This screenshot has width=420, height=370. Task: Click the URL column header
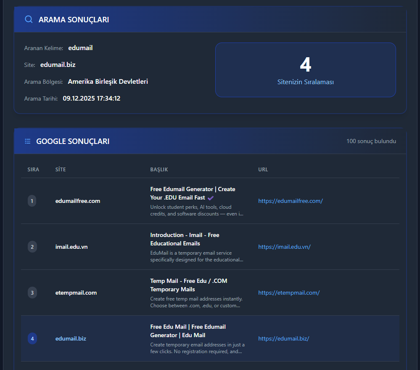click(x=263, y=170)
